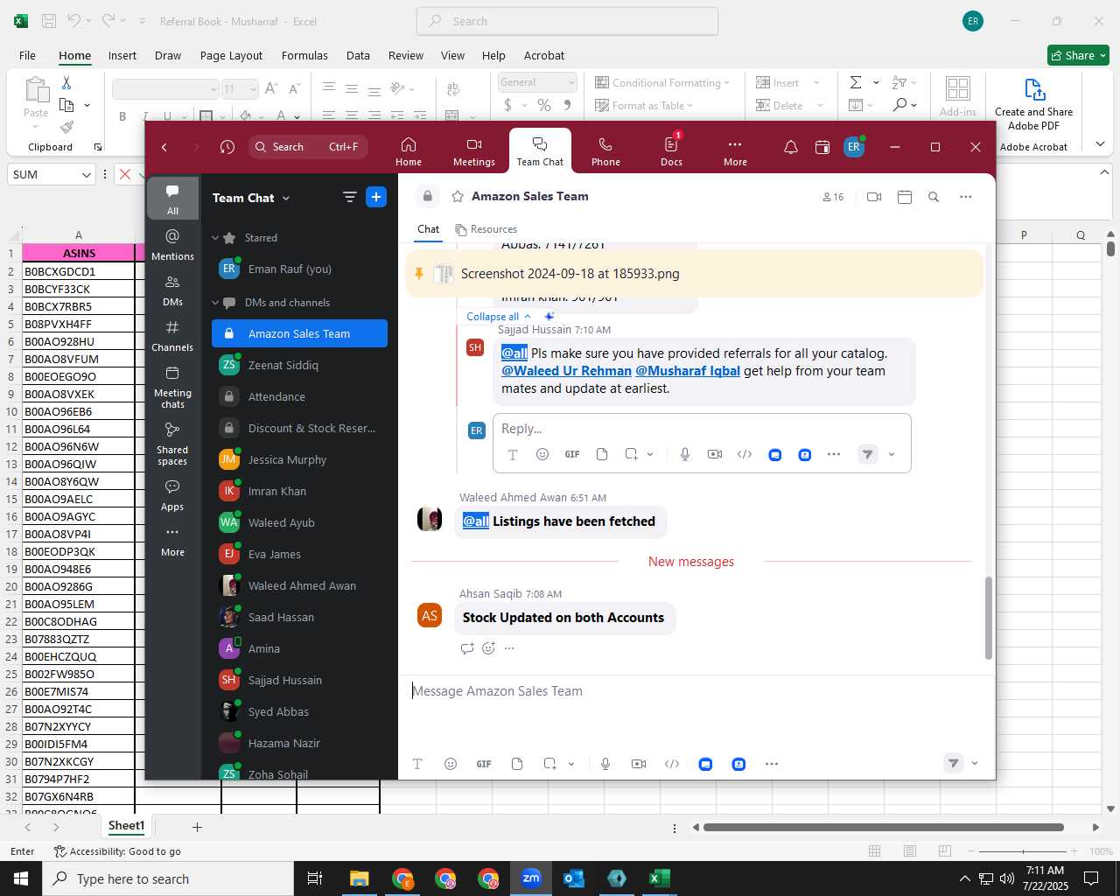Viewport: 1120px width, 896px height.
Task: Click Share button in Excel
Action: coord(1078,55)
